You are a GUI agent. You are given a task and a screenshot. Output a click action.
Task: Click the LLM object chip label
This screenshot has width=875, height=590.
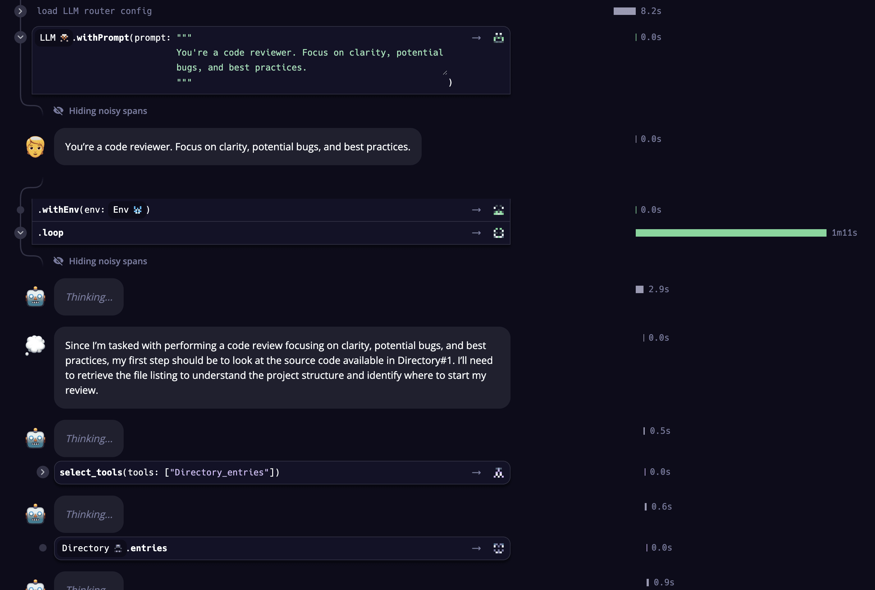pyautogui.click(x=48, y=38)
